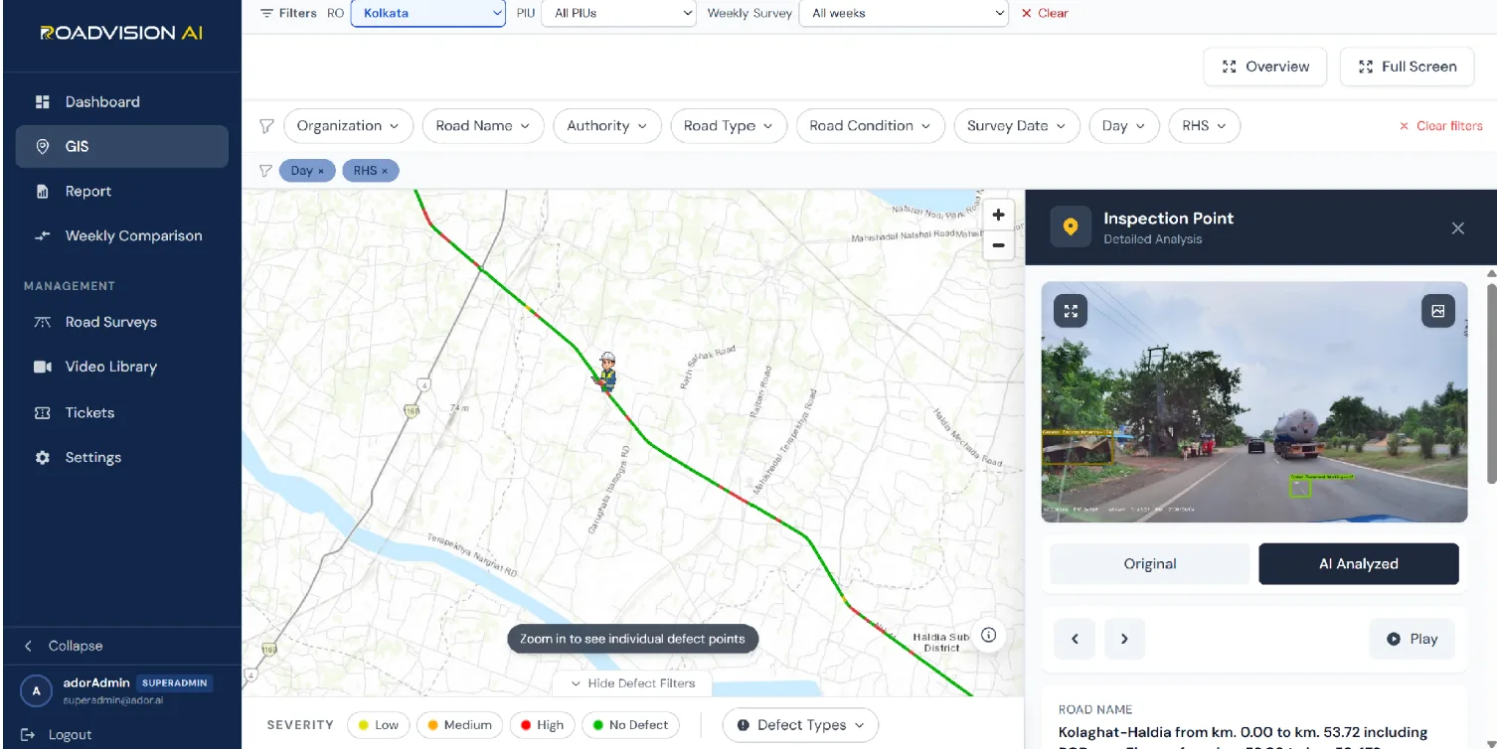Open the Defect Types dropdown
This screenshot has width=1497, height=749.
click(800, 725)
